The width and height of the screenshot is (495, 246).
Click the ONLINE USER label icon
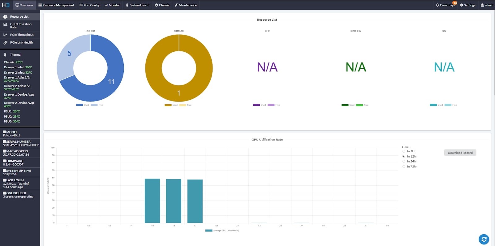point(5,193)
